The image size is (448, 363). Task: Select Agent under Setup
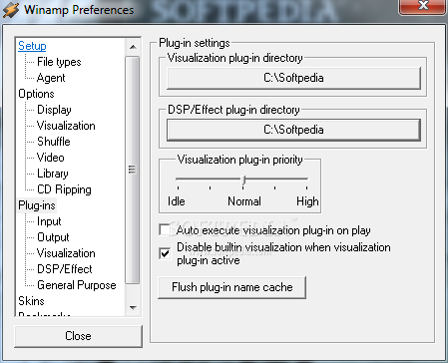(51, 78)
